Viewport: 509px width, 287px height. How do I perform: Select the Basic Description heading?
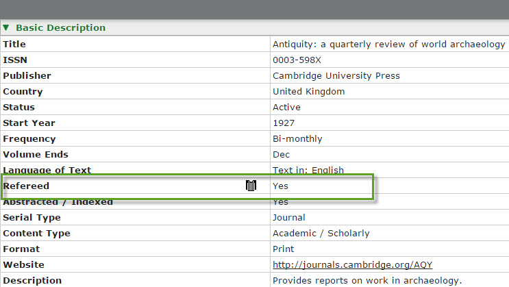[x=61, y=28]
